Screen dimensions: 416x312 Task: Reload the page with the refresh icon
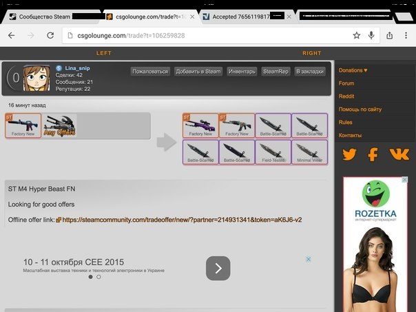[50, 35]
